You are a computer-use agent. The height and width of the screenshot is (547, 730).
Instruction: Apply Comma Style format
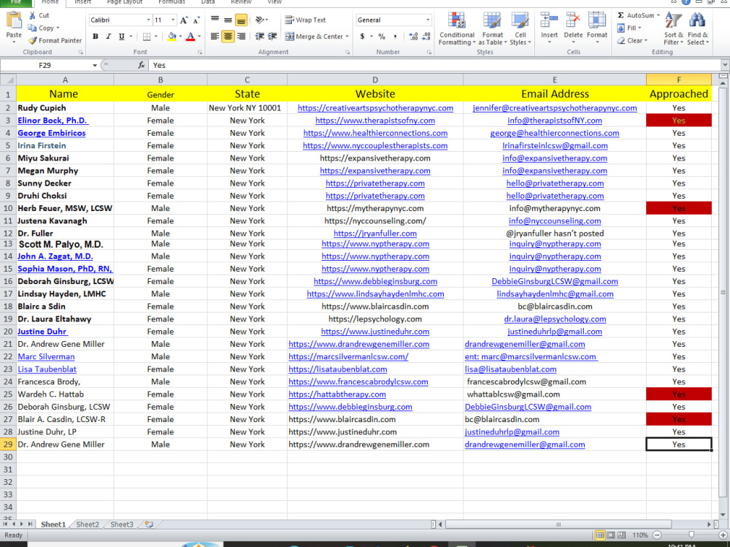tap(395, 37)
